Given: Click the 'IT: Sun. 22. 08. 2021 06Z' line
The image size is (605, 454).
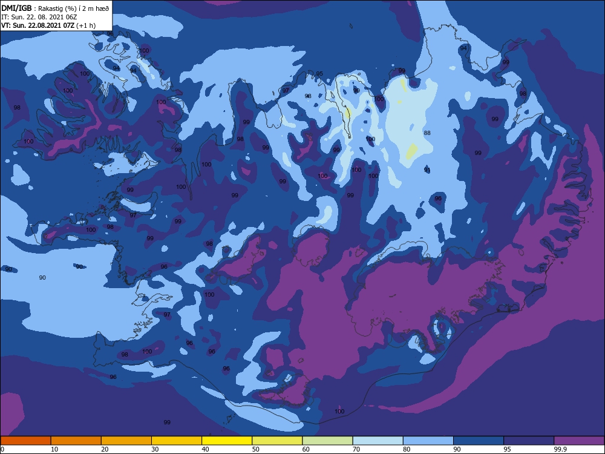Looking at the screenshot, I should [x=39, y=17].
